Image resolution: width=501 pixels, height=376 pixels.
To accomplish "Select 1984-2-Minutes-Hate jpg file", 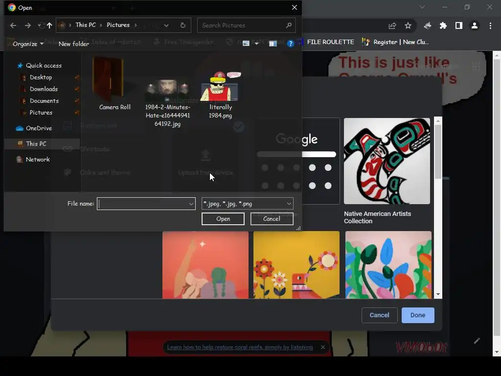I will [x=167, y=103].
